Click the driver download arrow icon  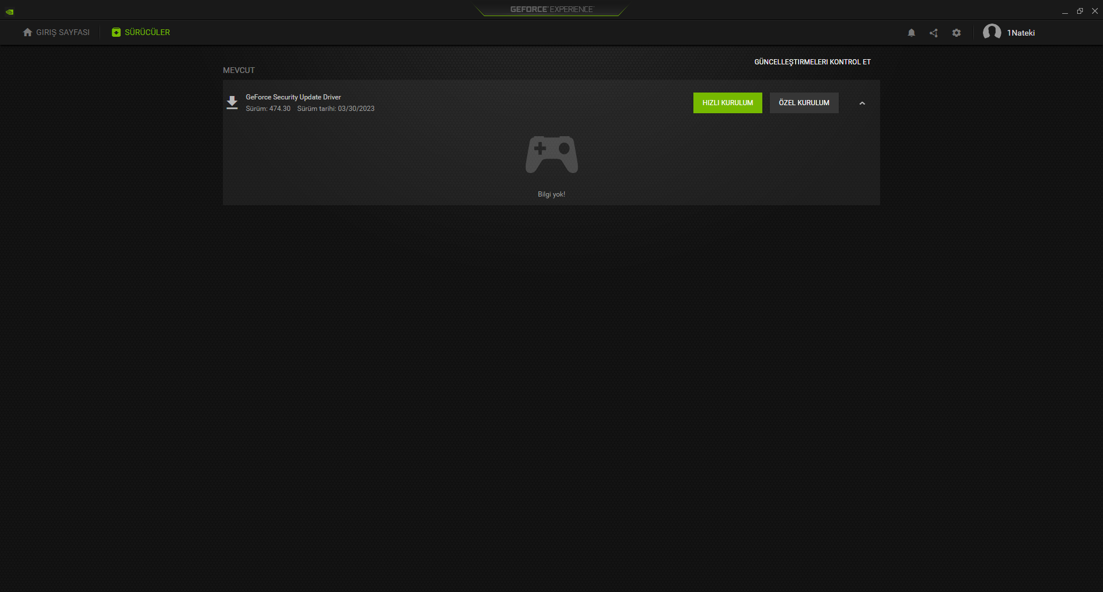click(x=232, y=103)
